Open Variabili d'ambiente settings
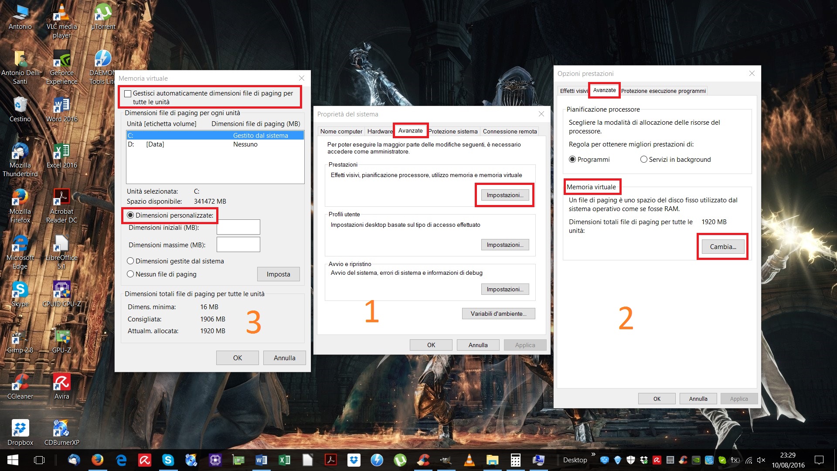837x471 pixels. 498,314
